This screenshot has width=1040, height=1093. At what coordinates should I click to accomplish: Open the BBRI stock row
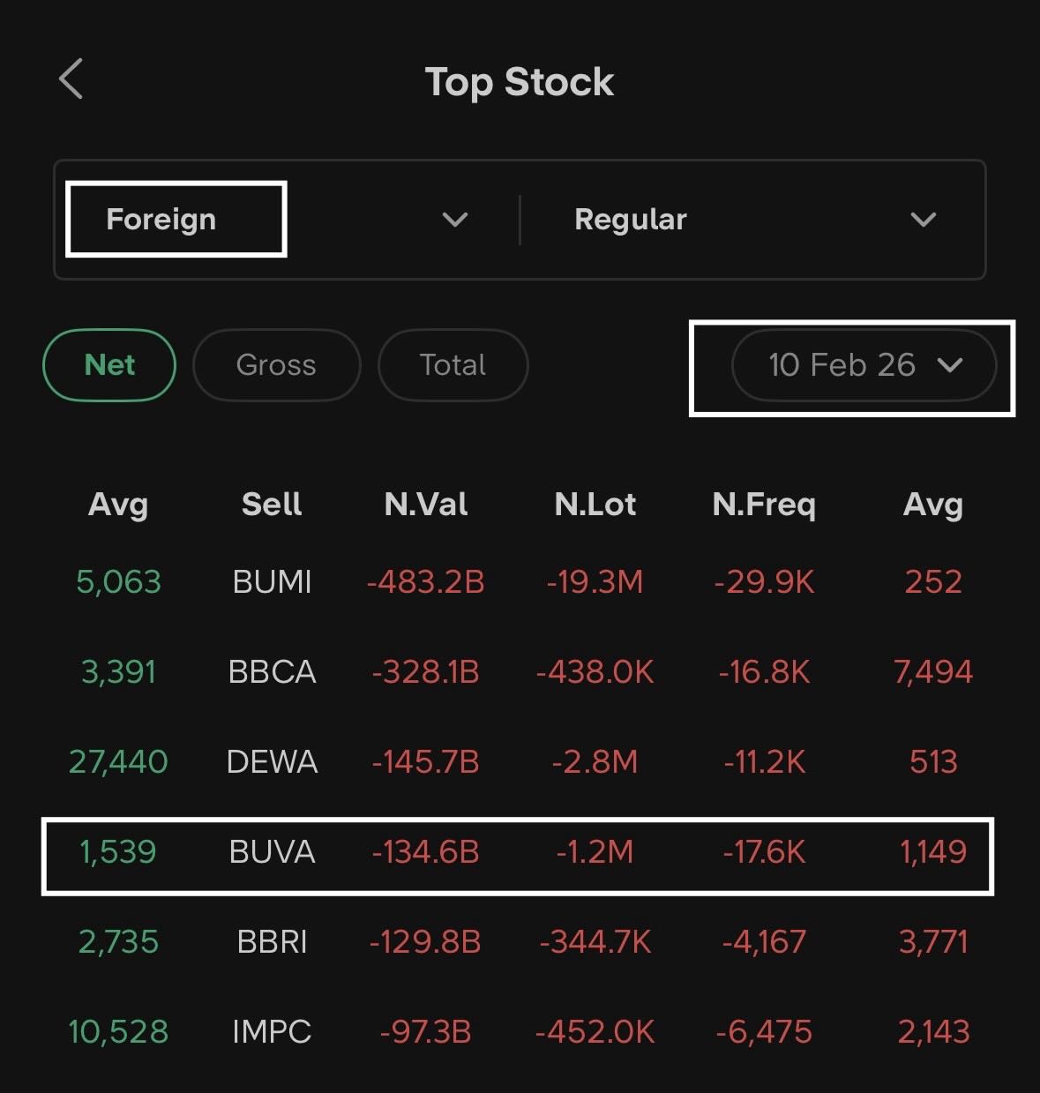click(x=272, y=942)
